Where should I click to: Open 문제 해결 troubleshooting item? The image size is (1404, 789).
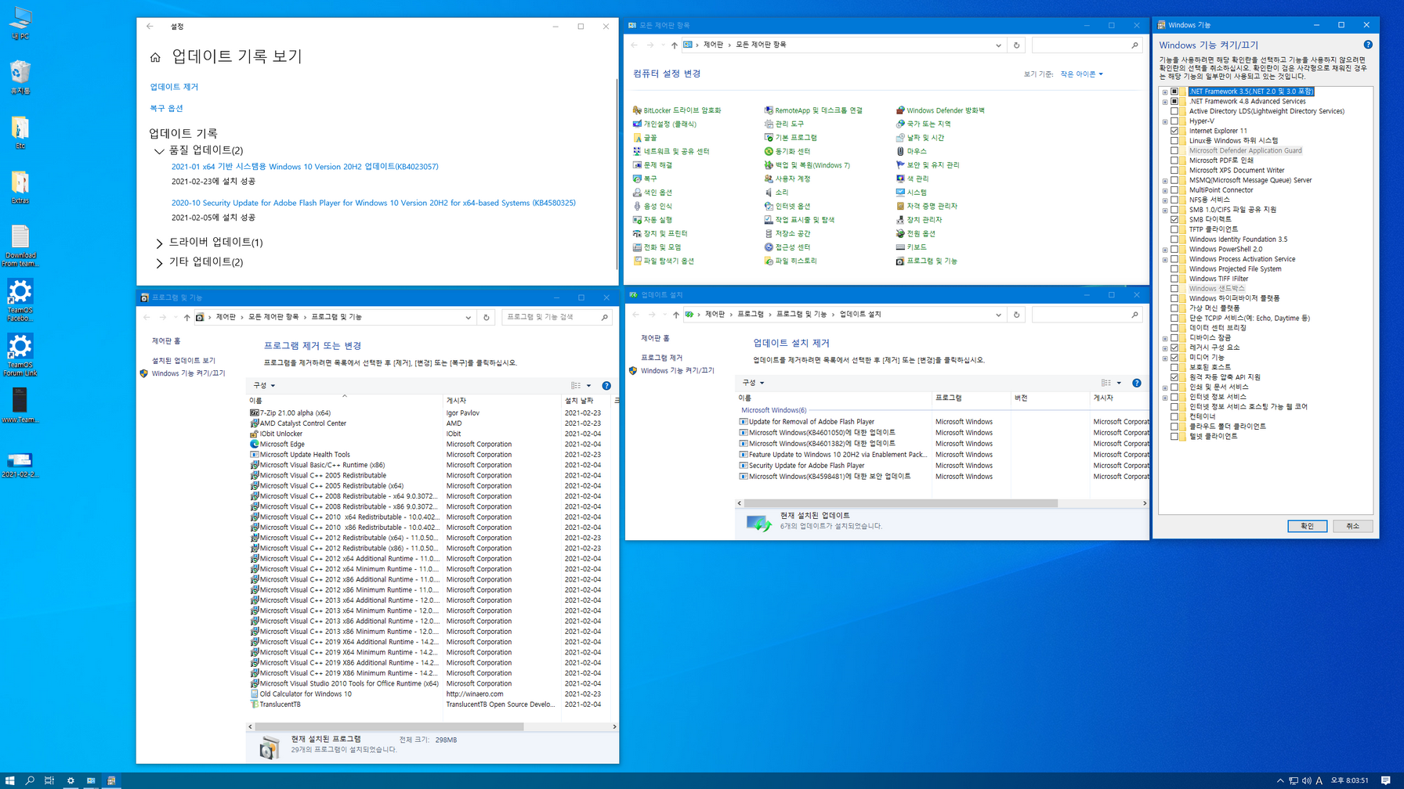(x=653, y=165)
